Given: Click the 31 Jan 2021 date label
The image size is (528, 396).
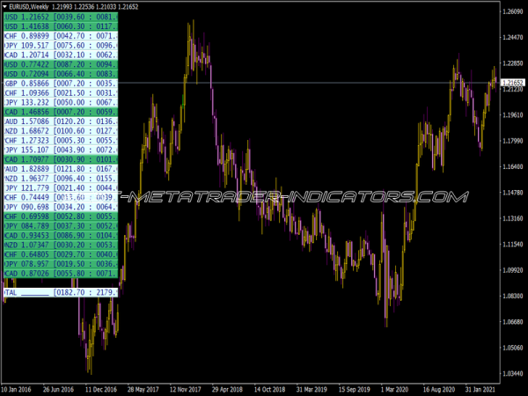Looking at the screenshot, I should 480,388.
